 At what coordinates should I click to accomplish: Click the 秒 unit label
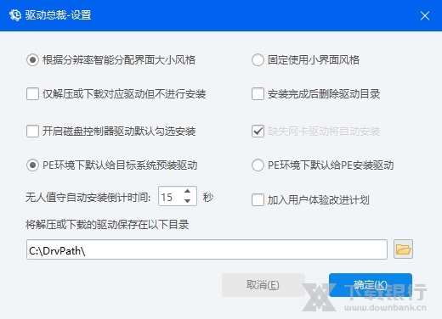[x=208, y=197]
